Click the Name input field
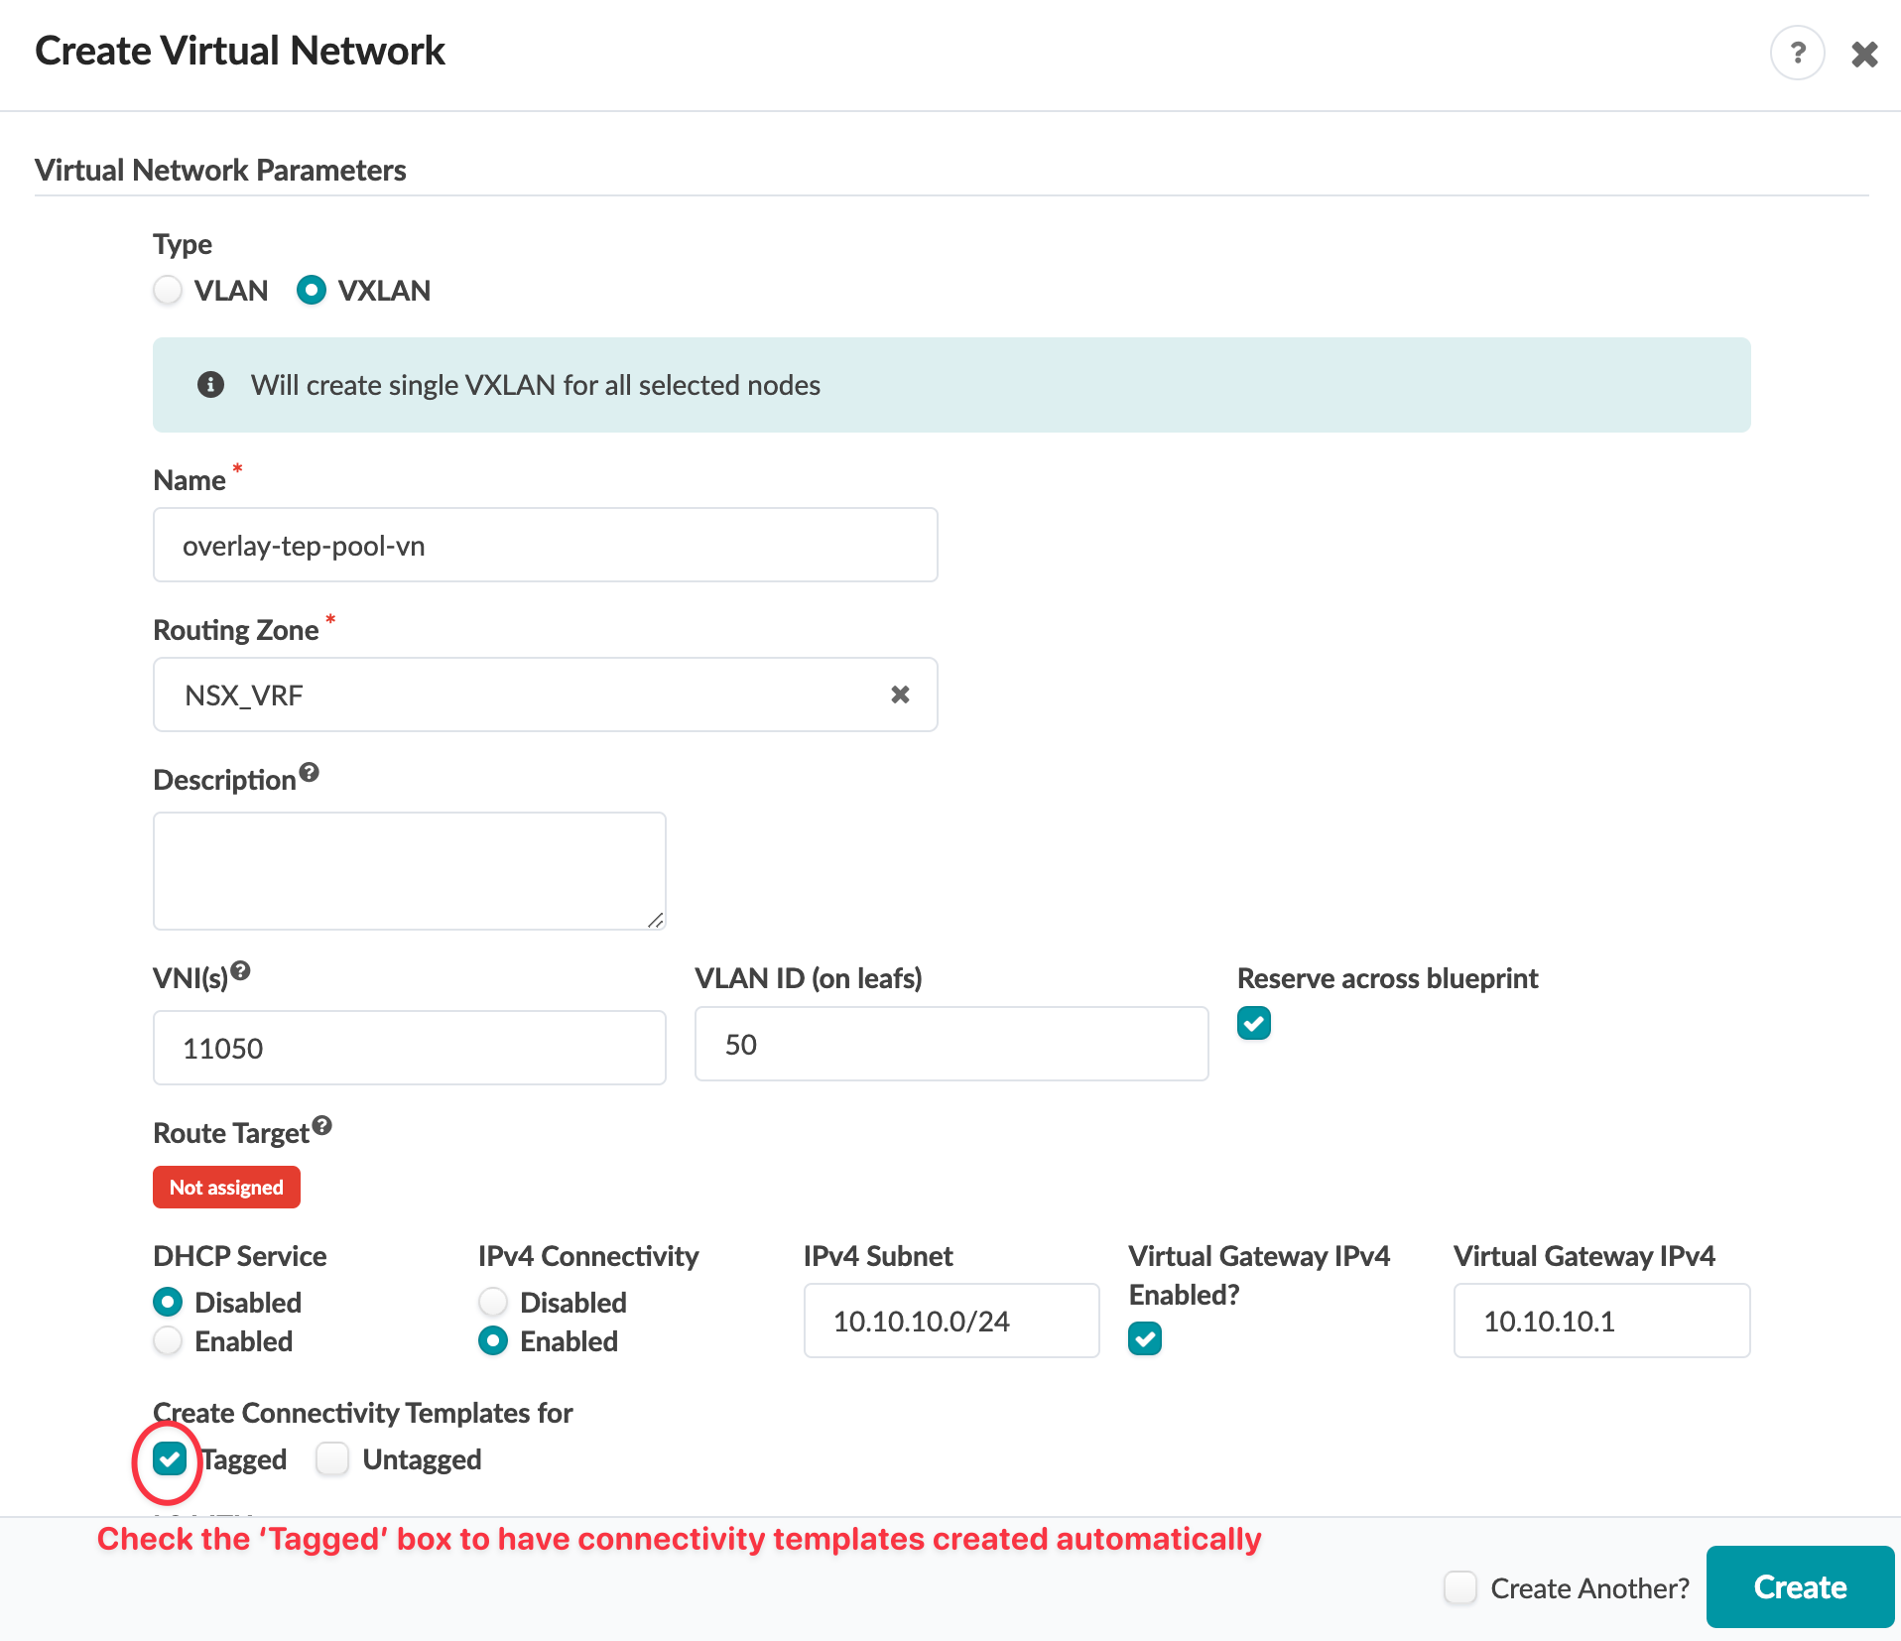The height and width of the screenshot is (1641, 1901). tap(546, 546)
